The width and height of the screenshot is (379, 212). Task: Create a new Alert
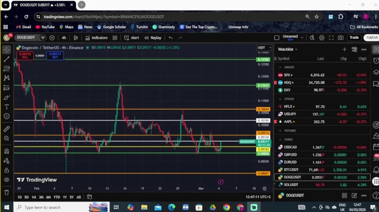click(x=132, y=38)
